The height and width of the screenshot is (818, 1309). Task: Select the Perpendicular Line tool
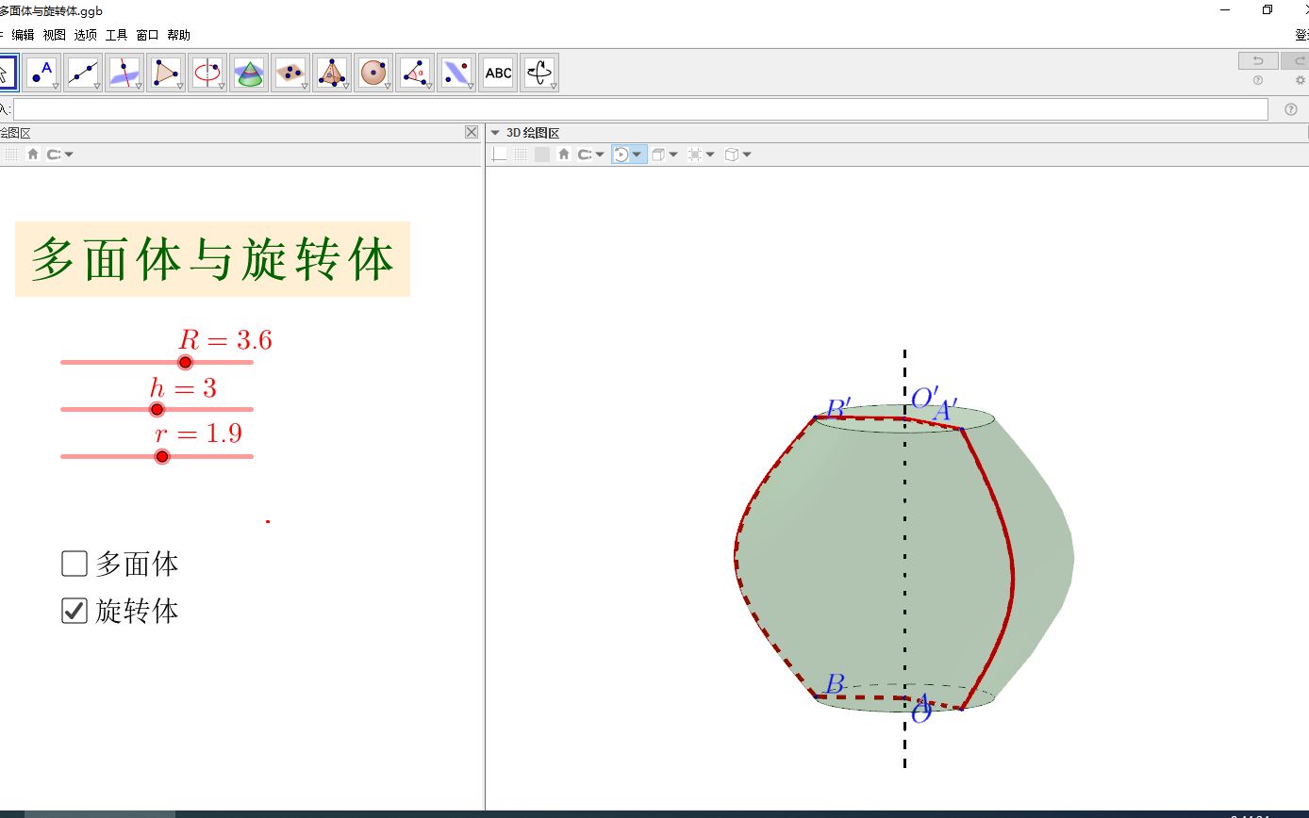[124, 73]
